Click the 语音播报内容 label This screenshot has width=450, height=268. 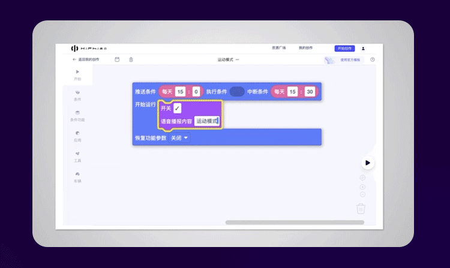[176, 121]
